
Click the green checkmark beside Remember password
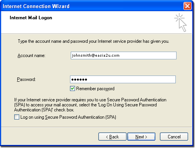(72, 89)
